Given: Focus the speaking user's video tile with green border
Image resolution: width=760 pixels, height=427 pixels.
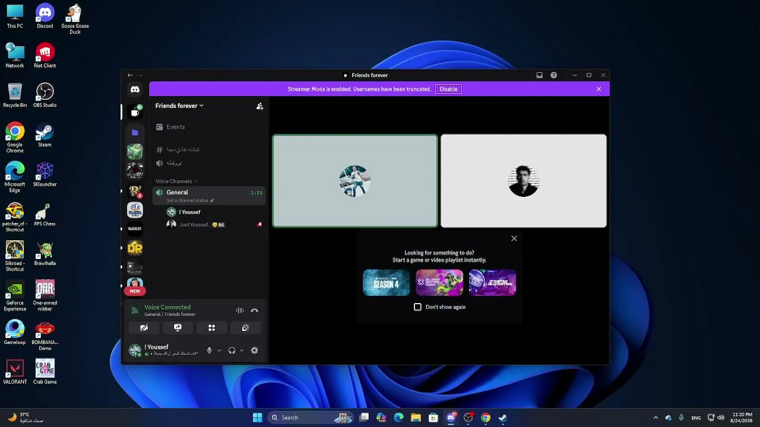Looking at the screenshot, I should (355, 181).
